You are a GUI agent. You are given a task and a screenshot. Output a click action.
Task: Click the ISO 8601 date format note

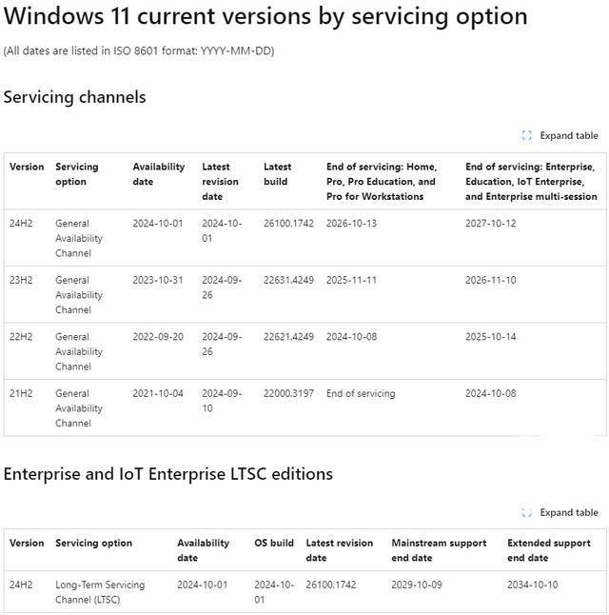pyautogui.click(x=139, y=50)
